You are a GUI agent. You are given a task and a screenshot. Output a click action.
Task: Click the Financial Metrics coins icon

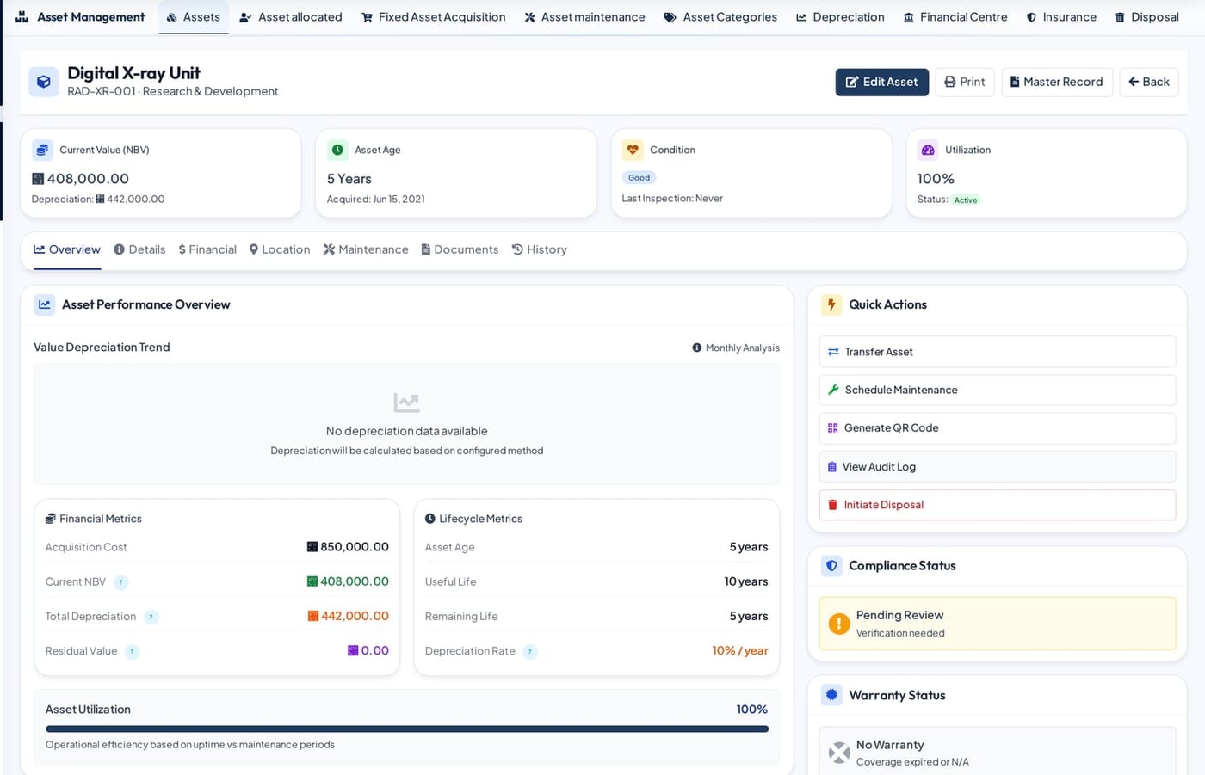pyautogui.click(x=51, y=519)
